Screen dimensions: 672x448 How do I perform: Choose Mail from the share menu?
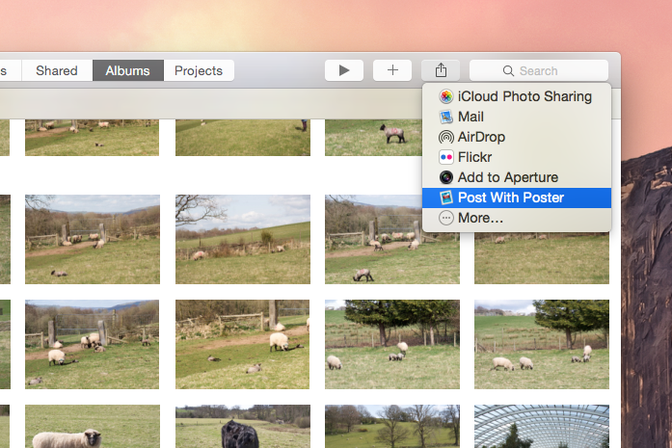click(517, 117)
